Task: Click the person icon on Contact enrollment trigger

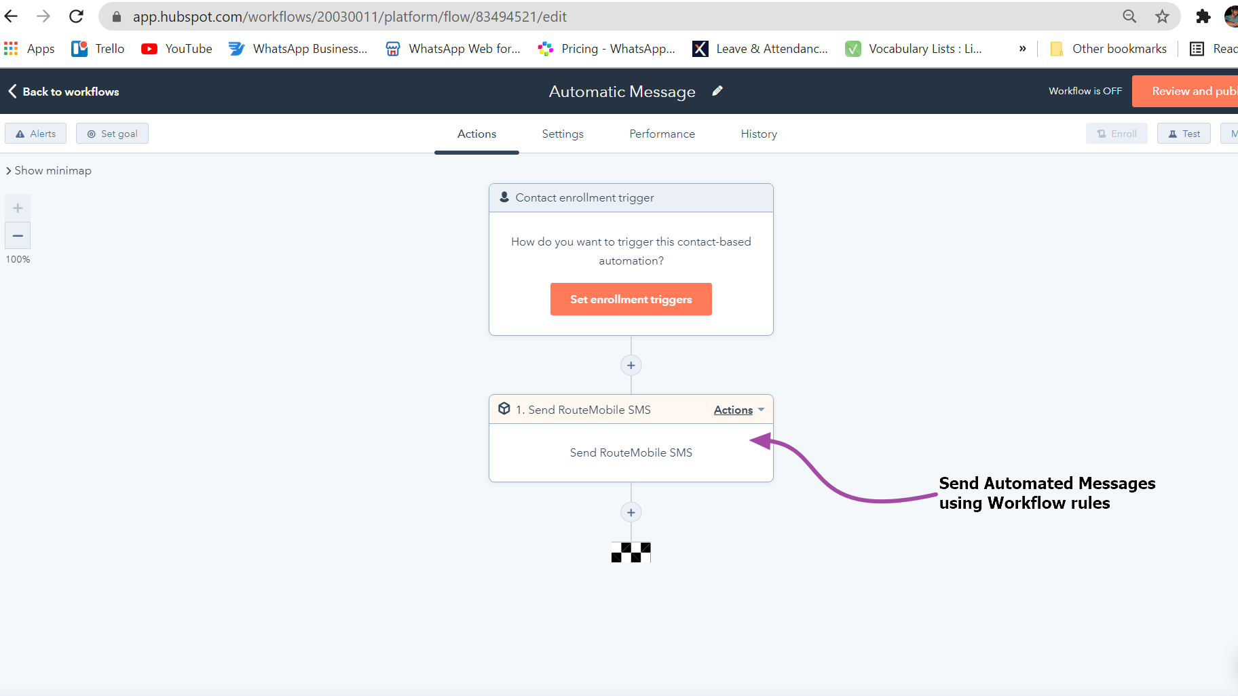Action: click(504, 197)
